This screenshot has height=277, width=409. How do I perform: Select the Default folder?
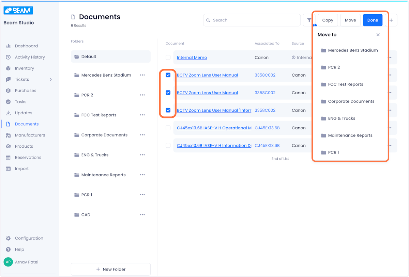tap(110, 56)
